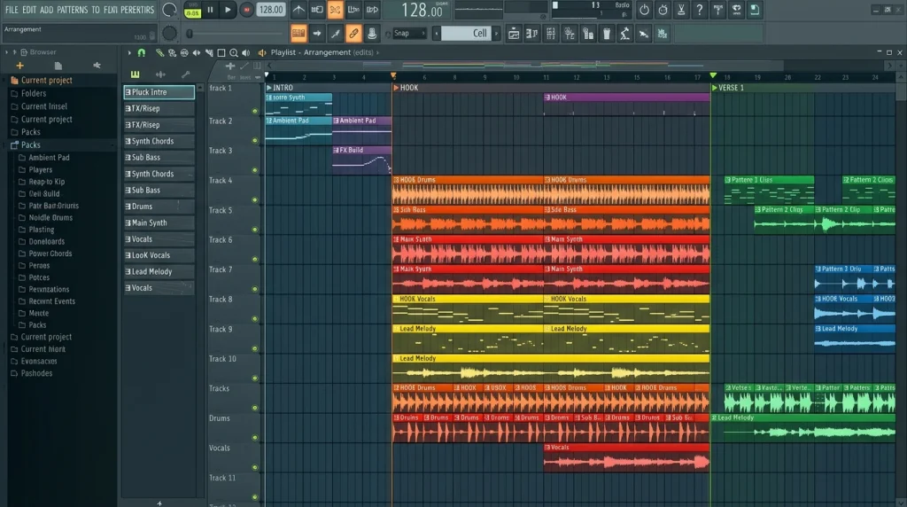
Task: Click the orange speaker icon before the playlist title
Action: (x=262, y=52)
